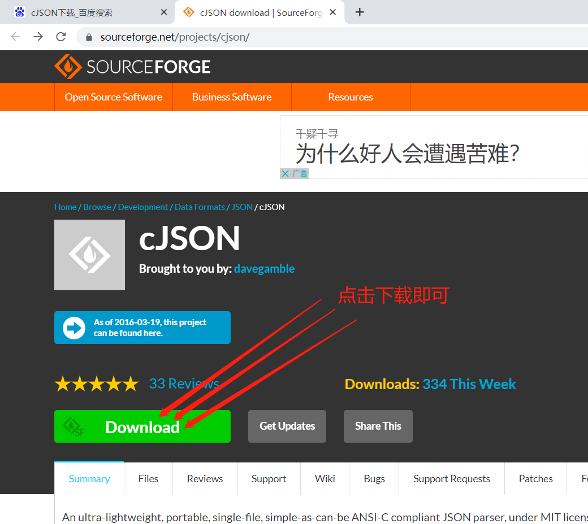This screenshot has height=524, width=588.
Task: Open davegamble author profile link
Action: pyautogui.click(x=265, y=269)
